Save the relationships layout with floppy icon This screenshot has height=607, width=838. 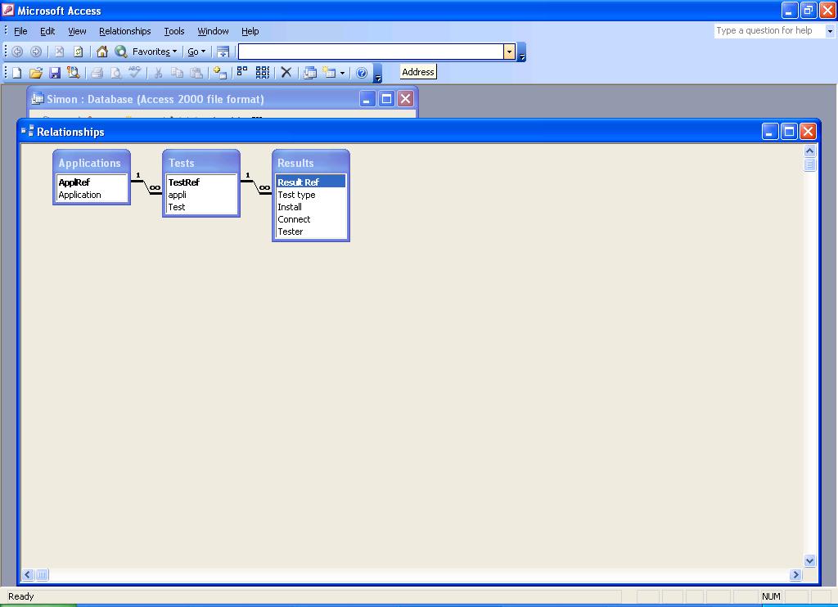pos(55,73)
